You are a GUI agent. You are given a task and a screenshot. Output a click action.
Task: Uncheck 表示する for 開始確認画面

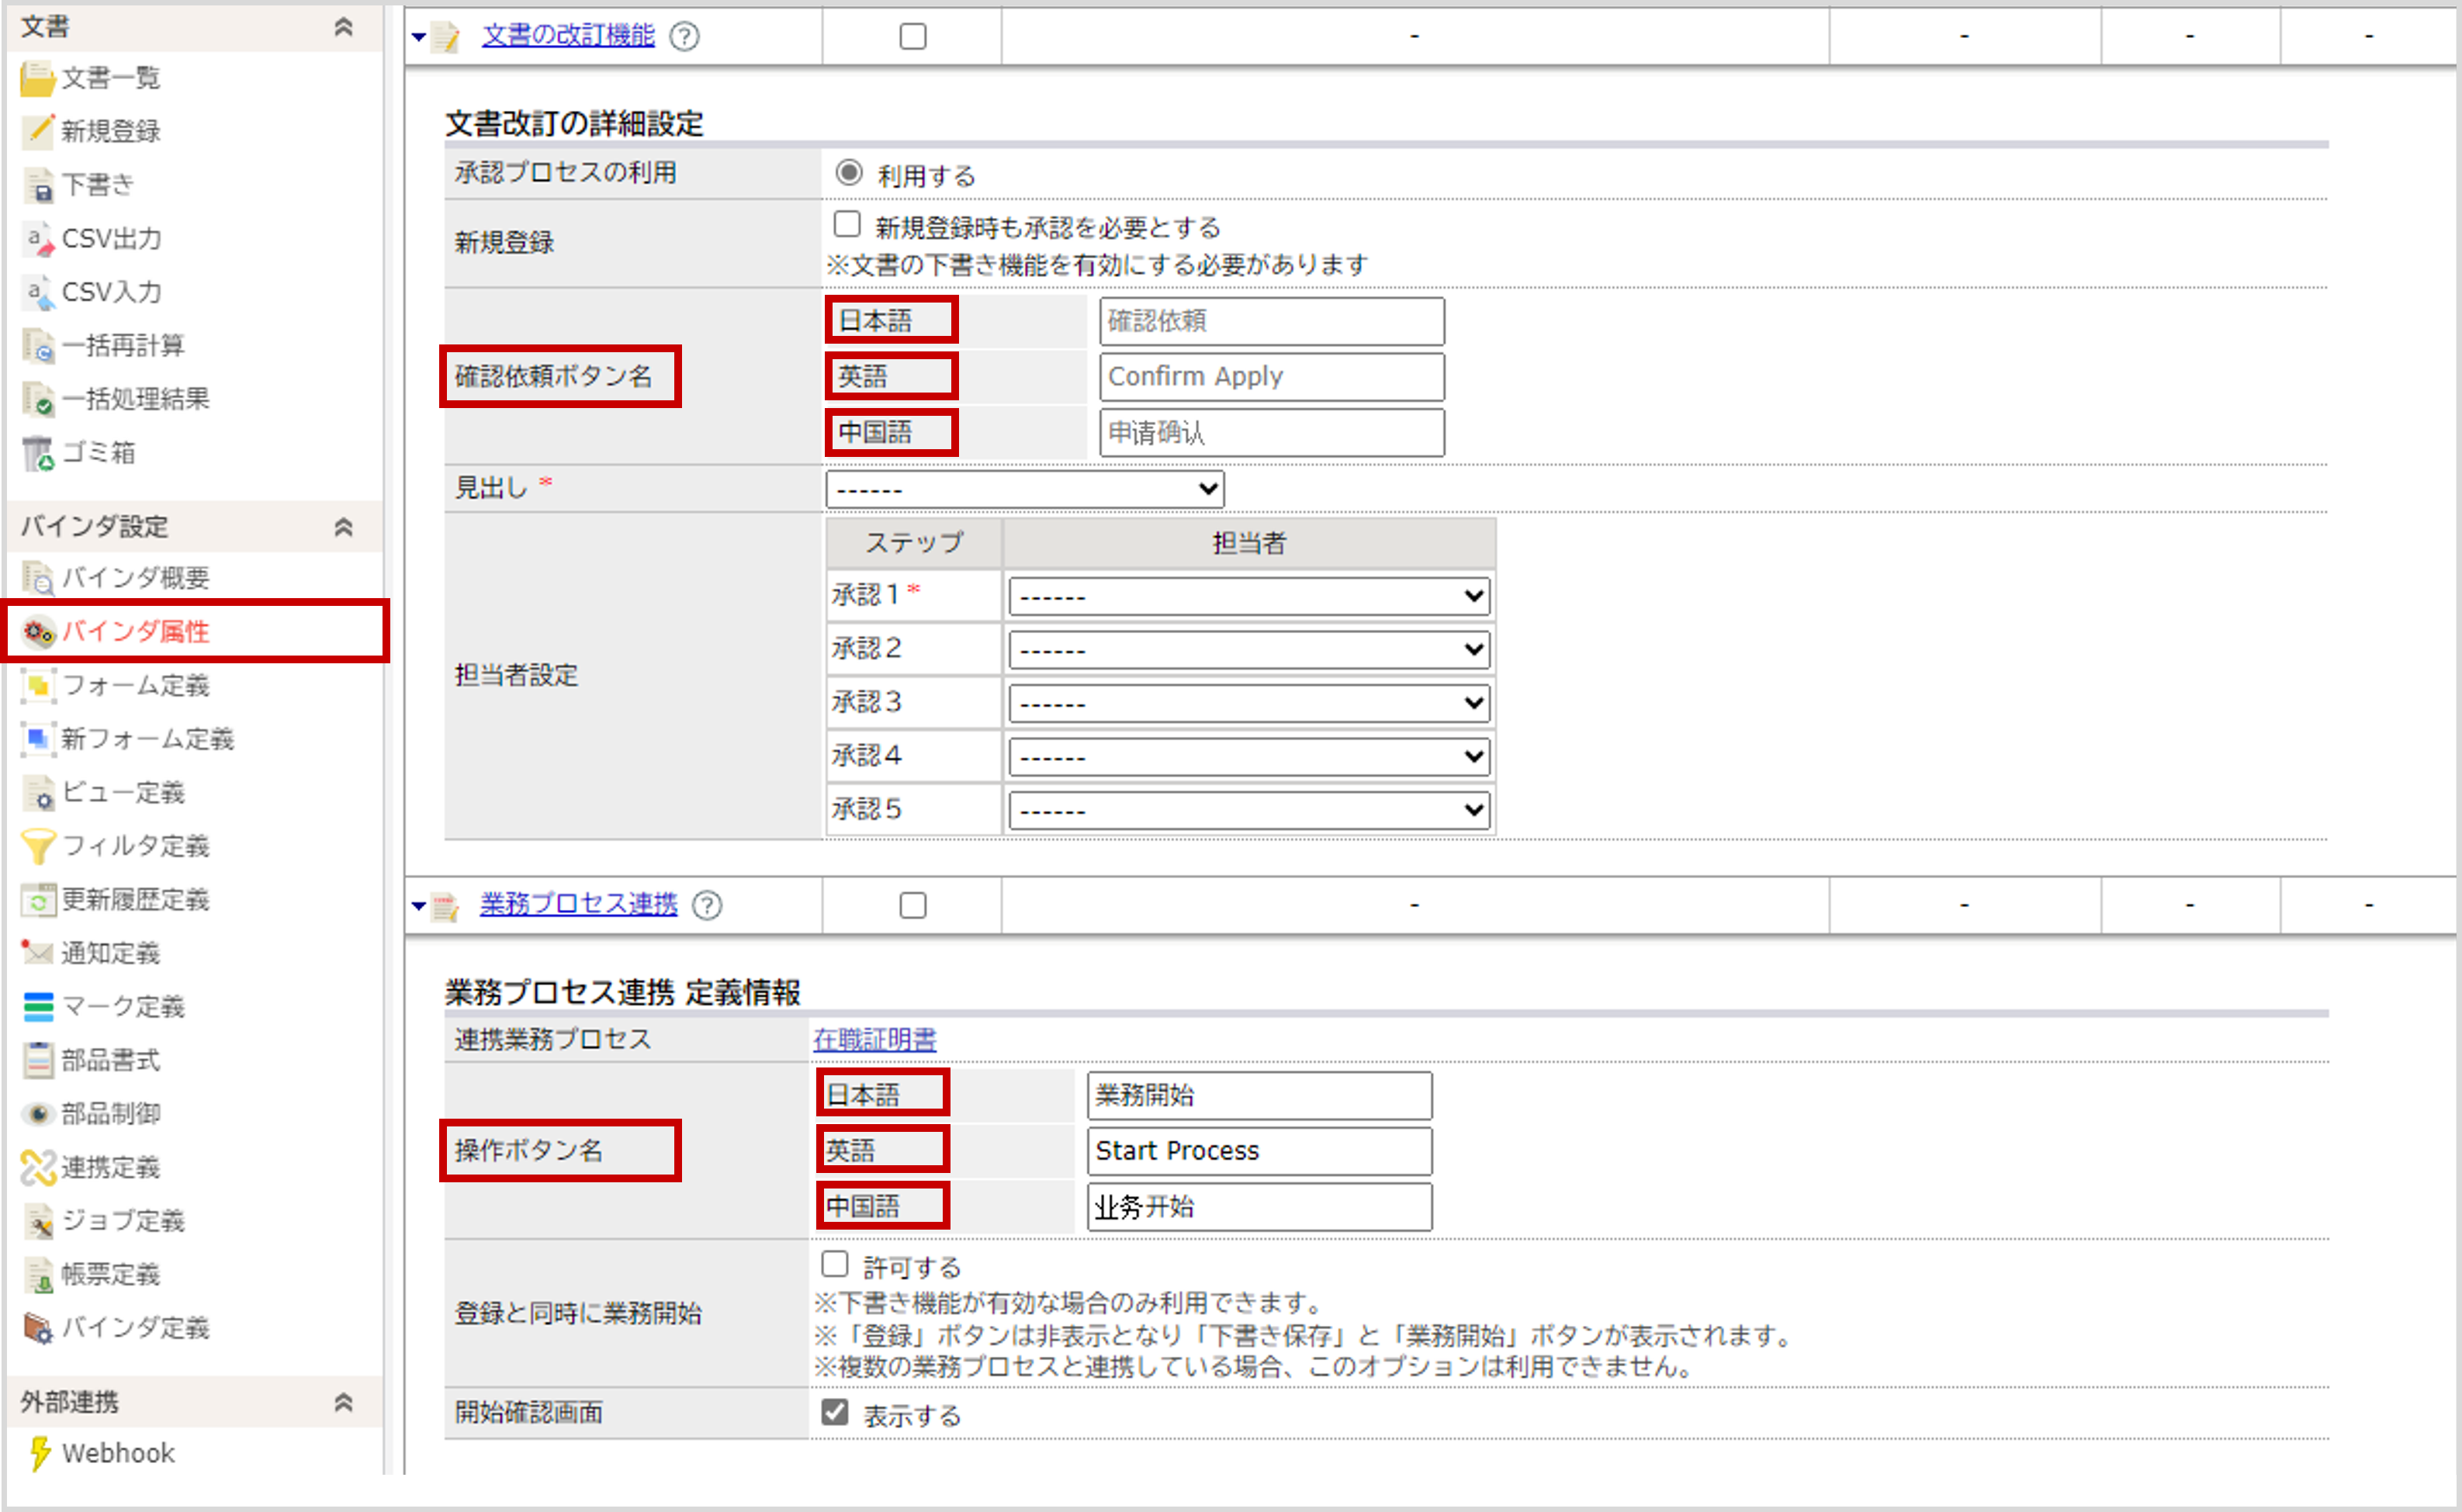coord(835,1412)
